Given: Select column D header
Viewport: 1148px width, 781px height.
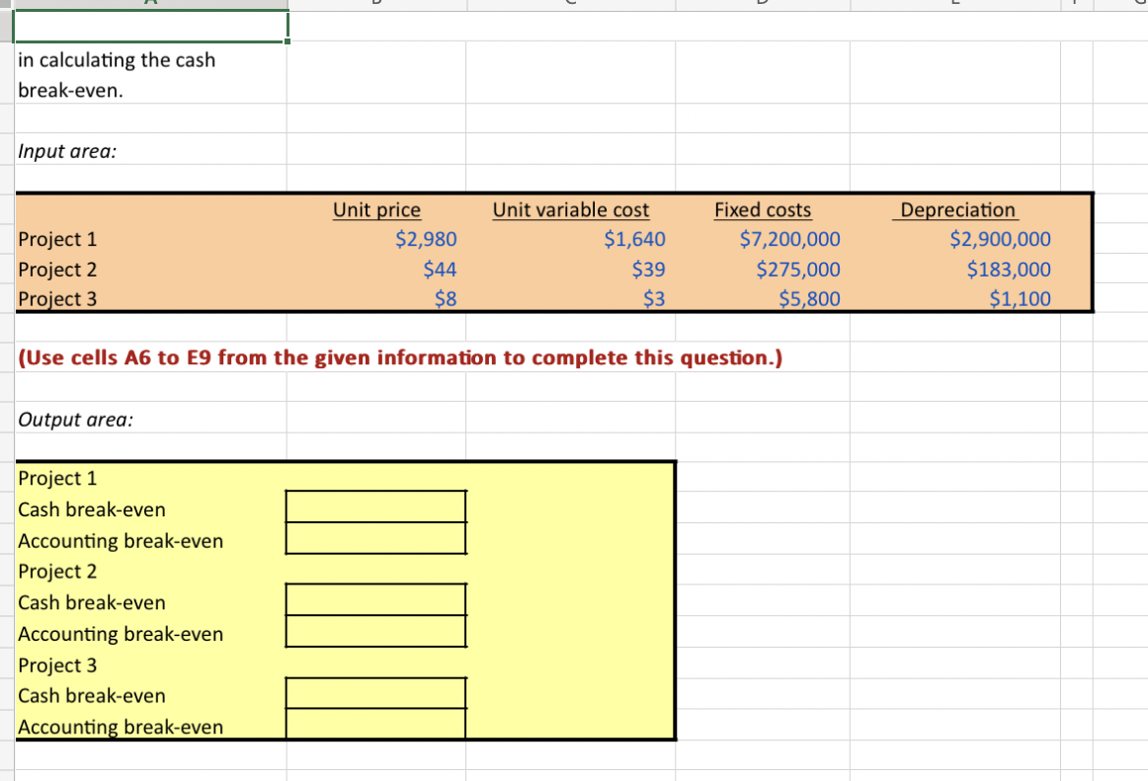Looking at the screenshot, I should [x=761, y=5].
